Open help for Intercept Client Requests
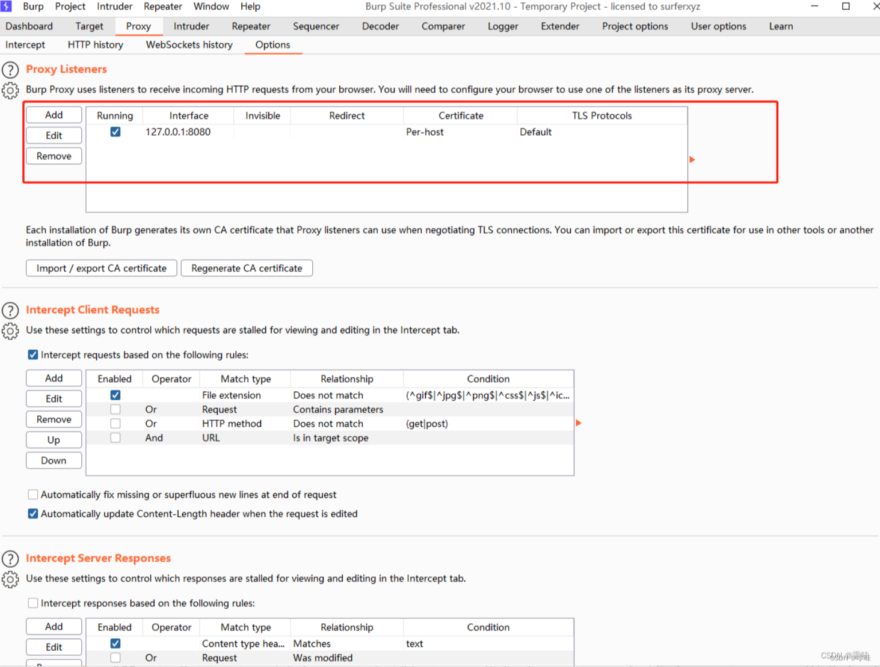The image size is (880, 667). [10, 311]
